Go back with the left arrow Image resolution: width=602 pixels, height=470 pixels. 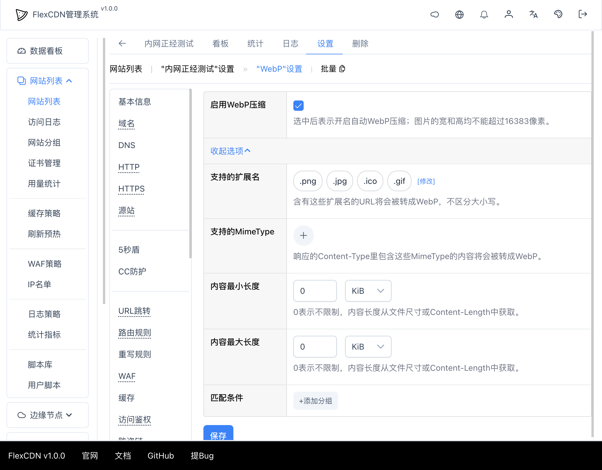coord(122,43)
